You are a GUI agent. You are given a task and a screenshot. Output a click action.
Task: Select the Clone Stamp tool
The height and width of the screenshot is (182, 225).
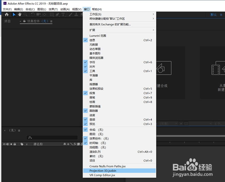pyautogui.click(x=76, y=14)
